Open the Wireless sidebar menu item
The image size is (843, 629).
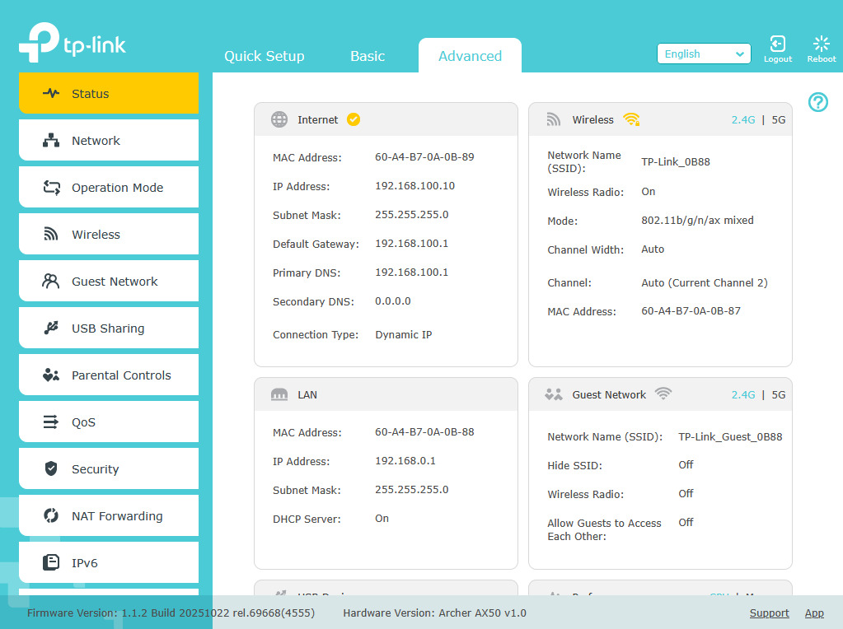(109, 234)
